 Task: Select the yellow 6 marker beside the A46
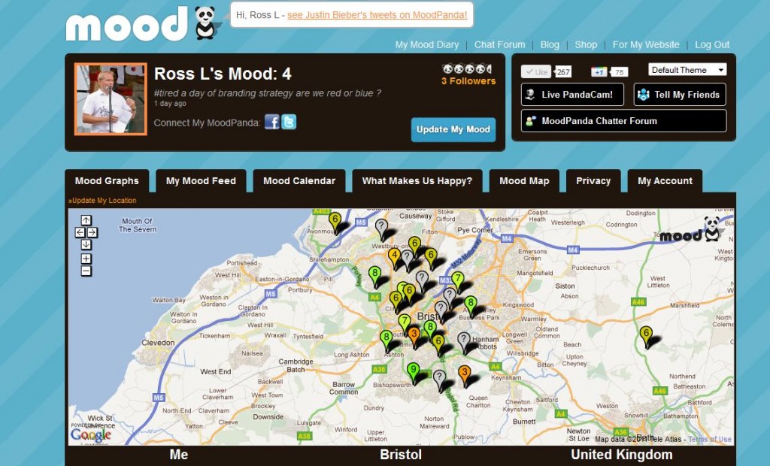646,335
